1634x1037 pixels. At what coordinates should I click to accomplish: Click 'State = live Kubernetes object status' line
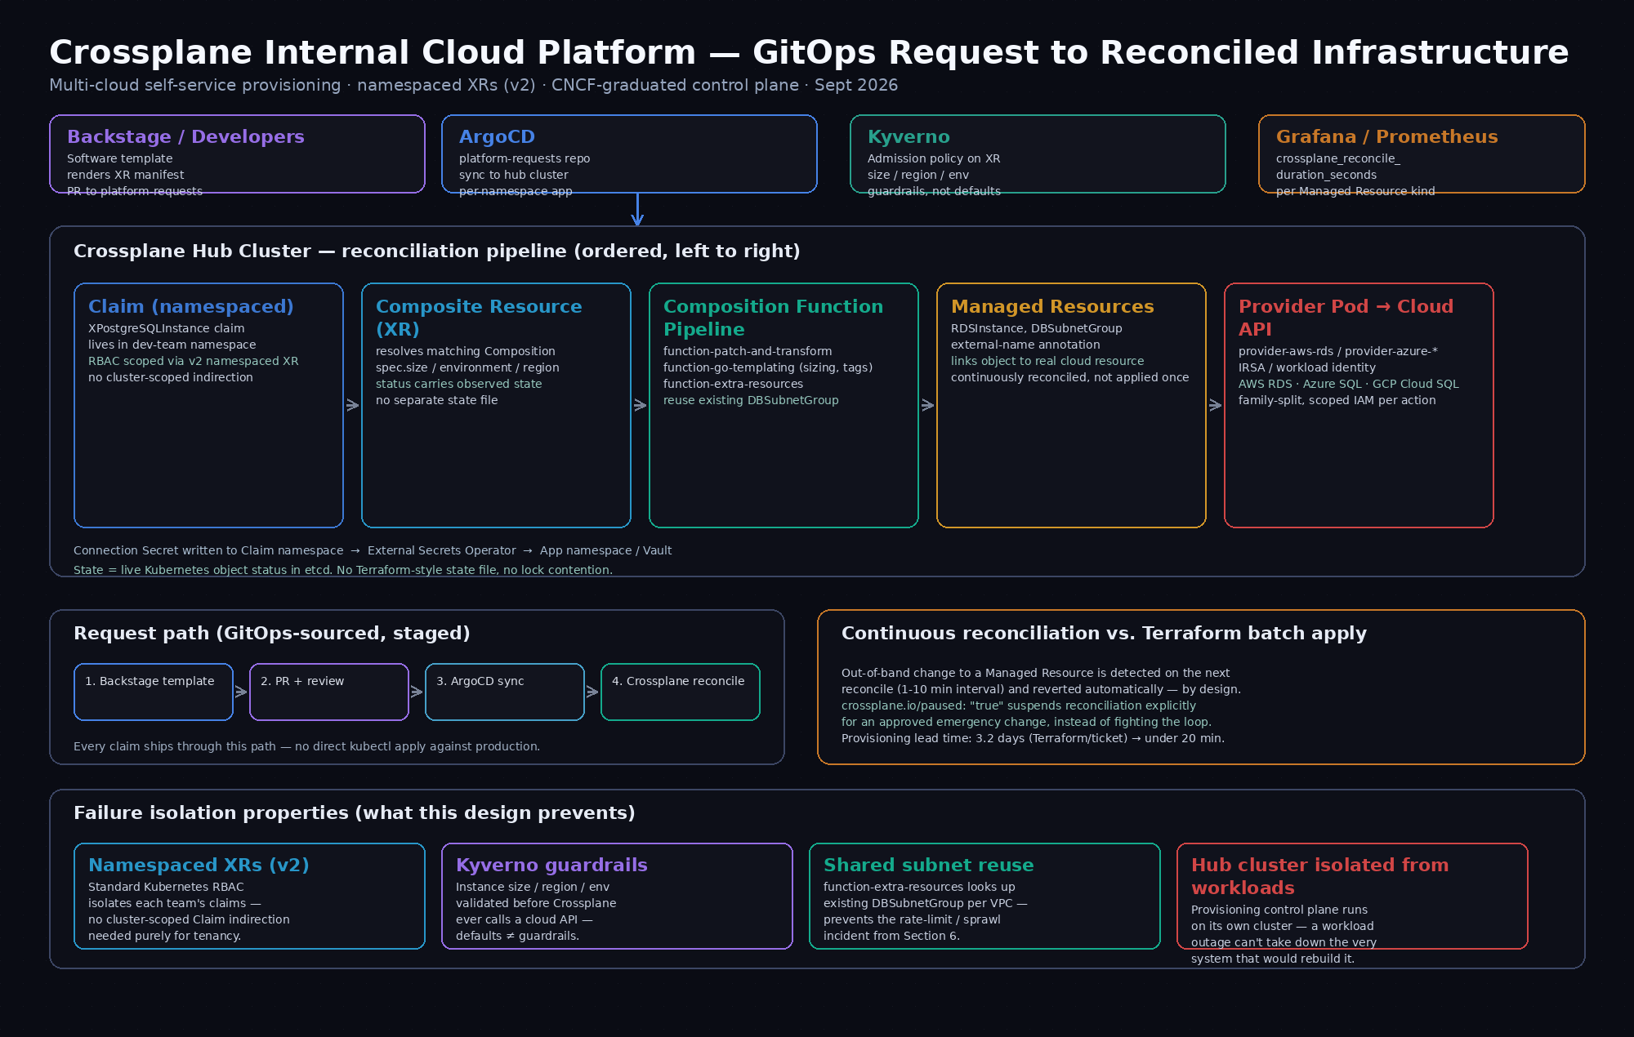(x=343, y=570)
